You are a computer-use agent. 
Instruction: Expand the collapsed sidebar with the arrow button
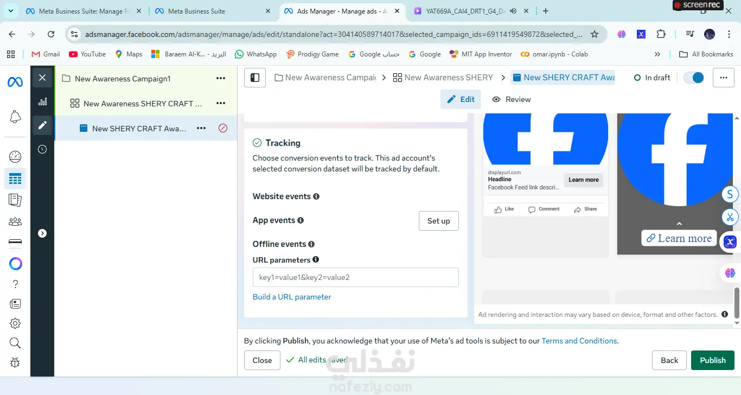point(42,233)
